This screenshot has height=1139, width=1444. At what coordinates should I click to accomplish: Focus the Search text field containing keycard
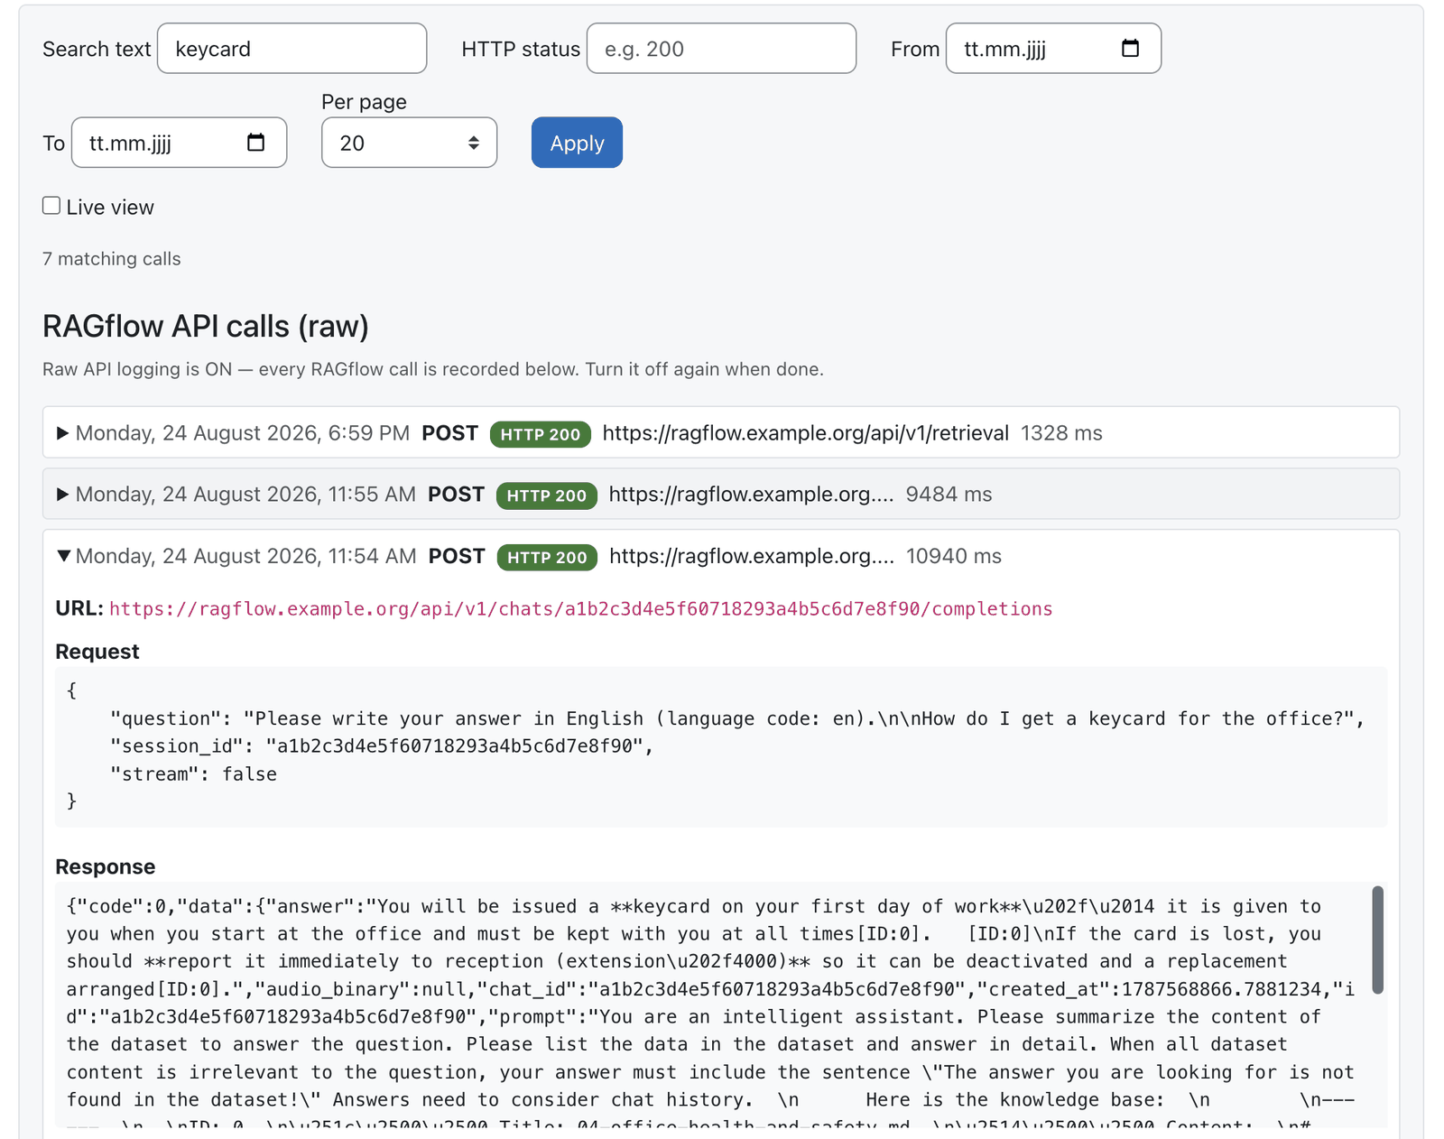[x=292, y=49]
